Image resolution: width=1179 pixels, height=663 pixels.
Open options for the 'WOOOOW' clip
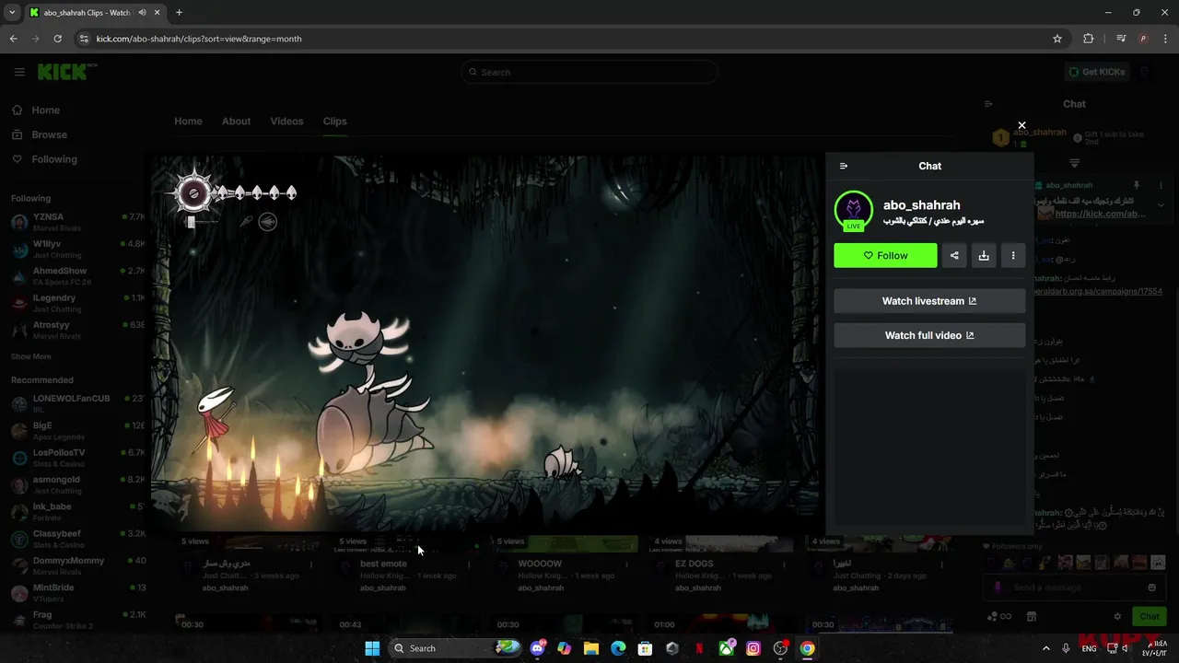(626, 565)
